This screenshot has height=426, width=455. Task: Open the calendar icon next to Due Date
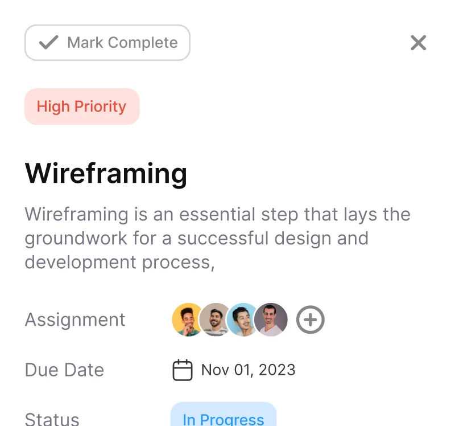click(182, 370)
